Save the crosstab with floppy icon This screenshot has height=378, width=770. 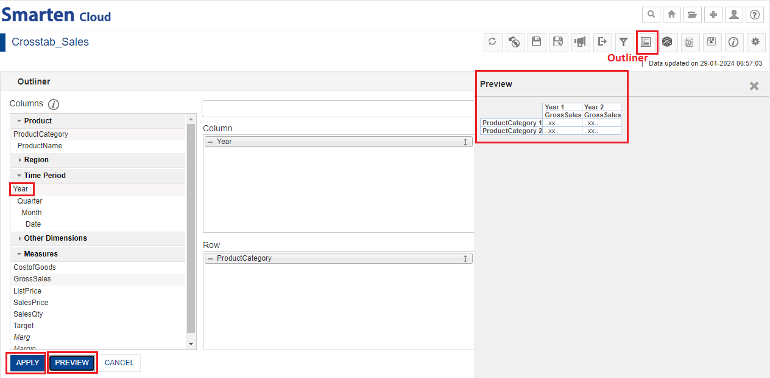[x=536, y=42]
